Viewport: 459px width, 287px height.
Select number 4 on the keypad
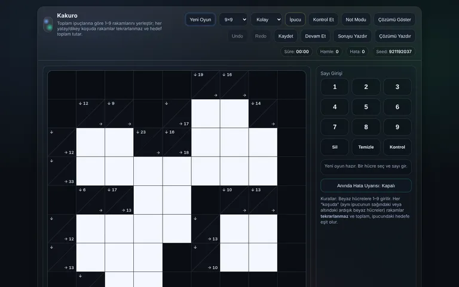pos(335,107)
